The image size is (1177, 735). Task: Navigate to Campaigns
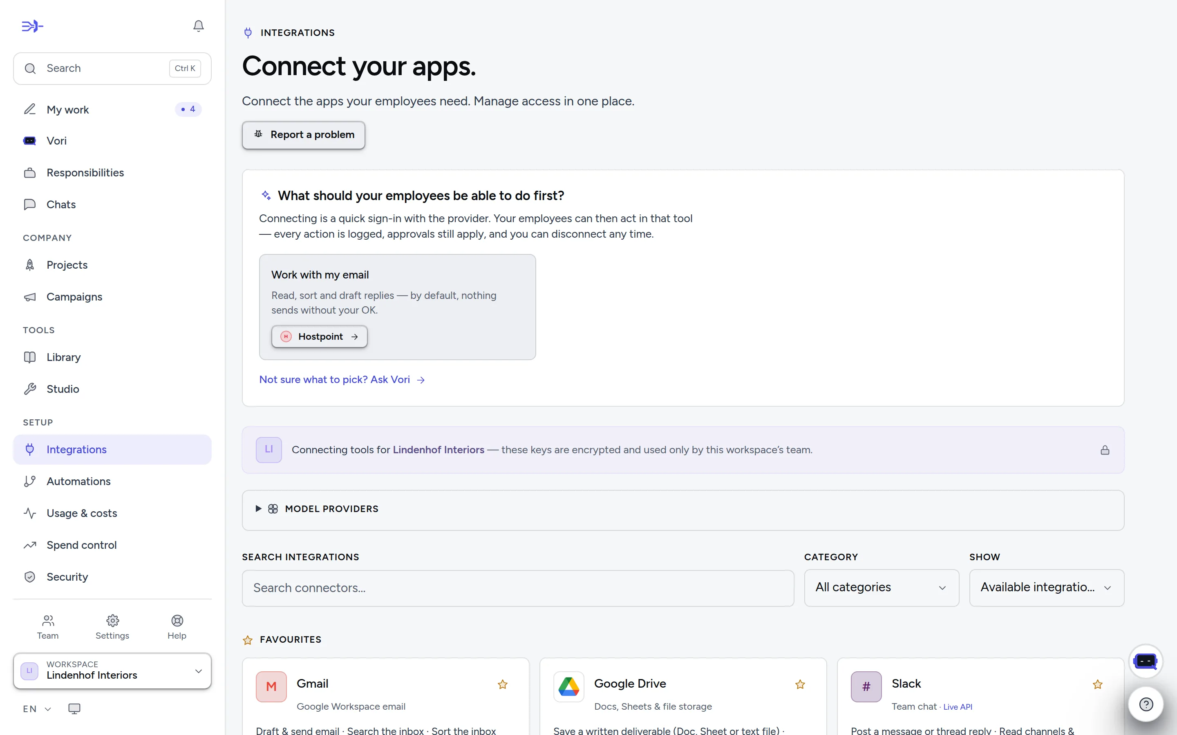click(x=112, y=296)
